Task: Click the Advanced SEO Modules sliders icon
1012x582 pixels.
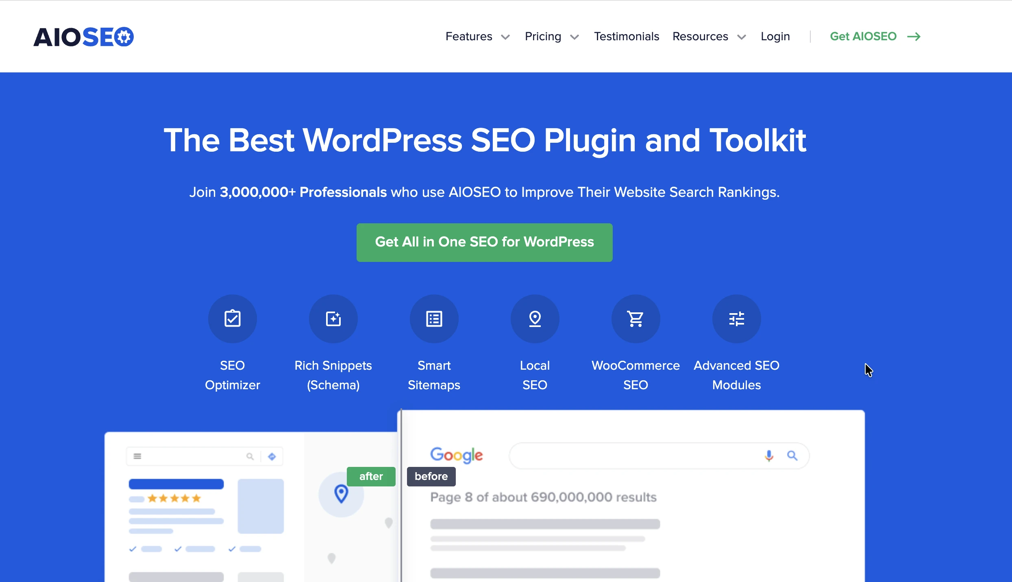Action: pyautogui.click(x=736, y=318)
